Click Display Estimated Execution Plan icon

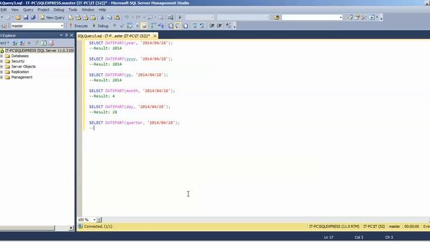point(130,26)
